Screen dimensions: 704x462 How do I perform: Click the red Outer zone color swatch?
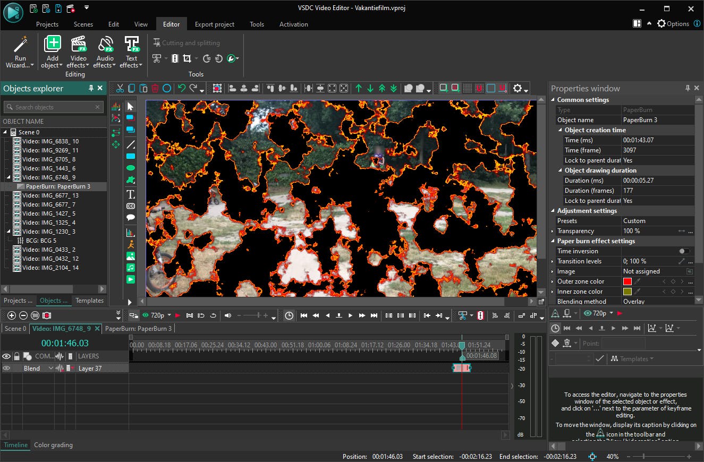click(627, 281)
